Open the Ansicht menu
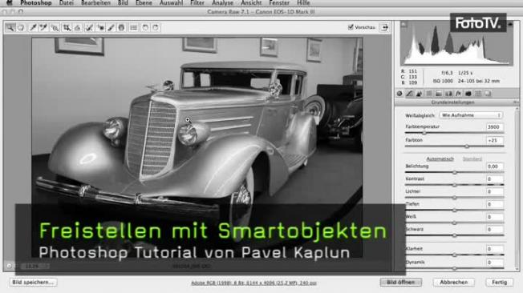 pos(251,2)
